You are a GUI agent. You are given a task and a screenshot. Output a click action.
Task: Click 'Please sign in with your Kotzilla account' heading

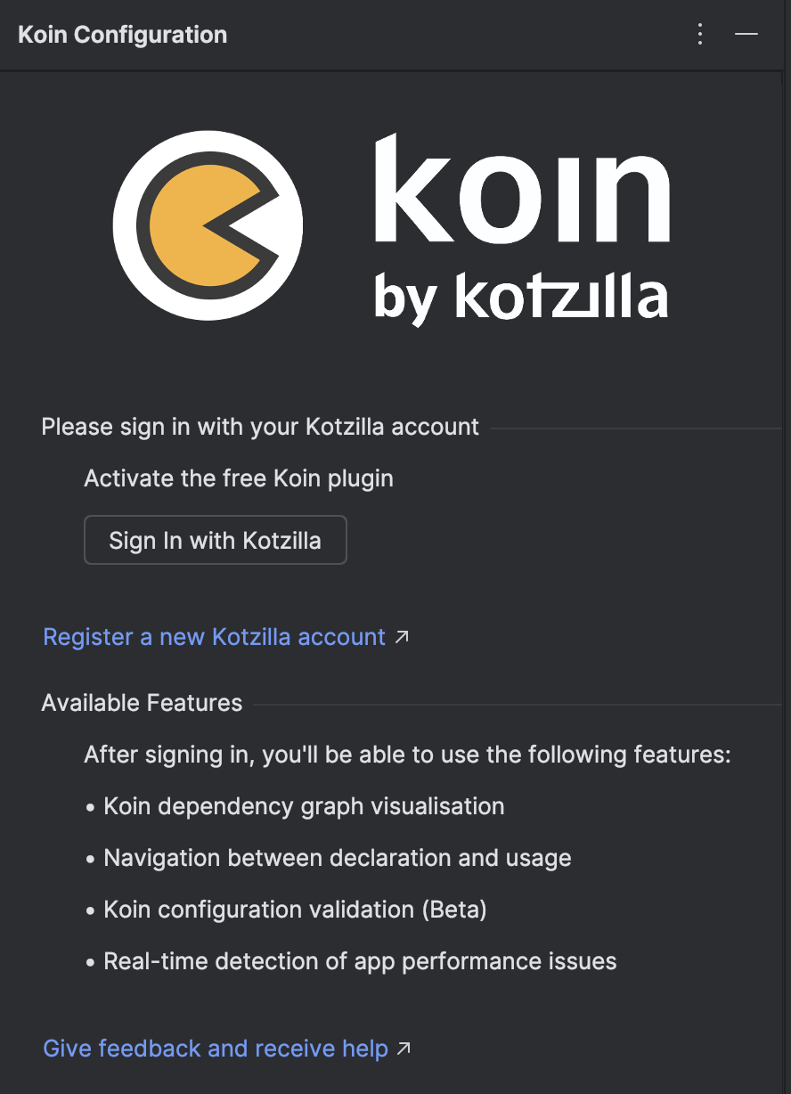260,427
